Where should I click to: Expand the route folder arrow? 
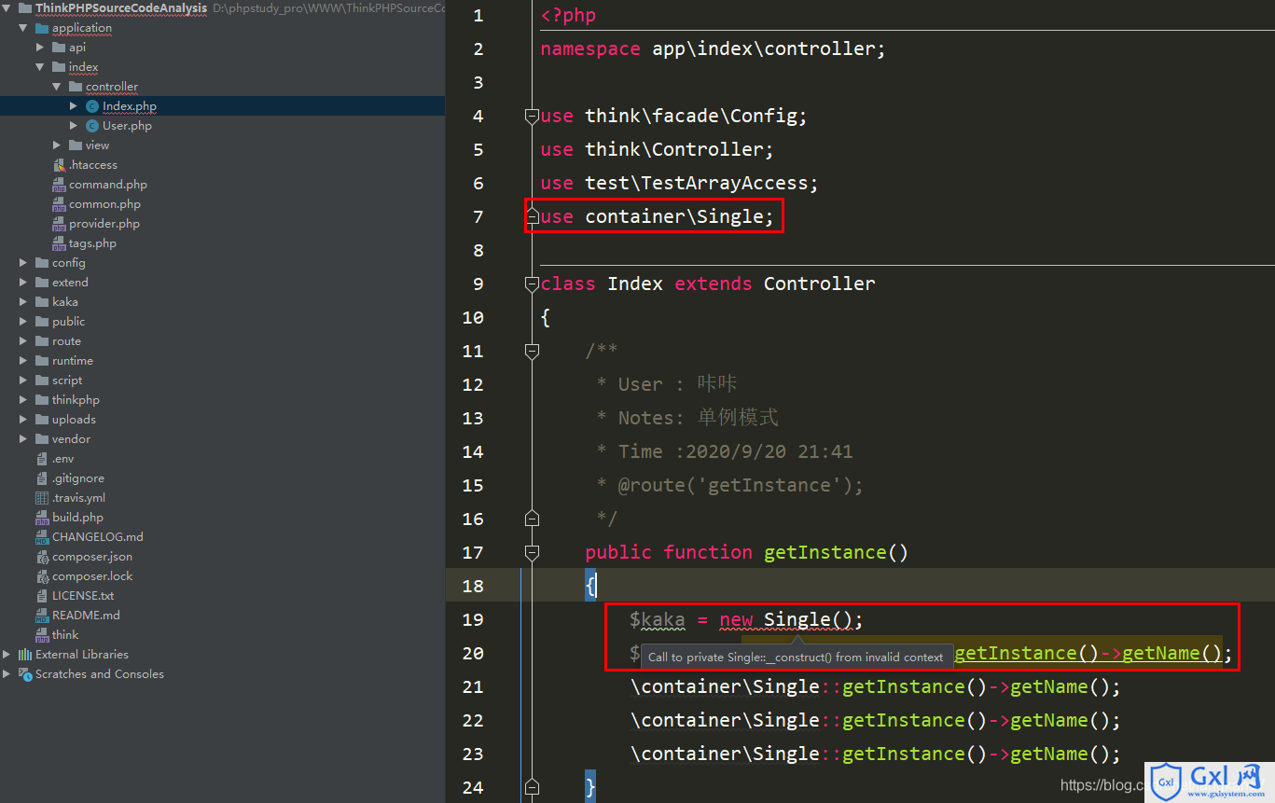[23, 341]
